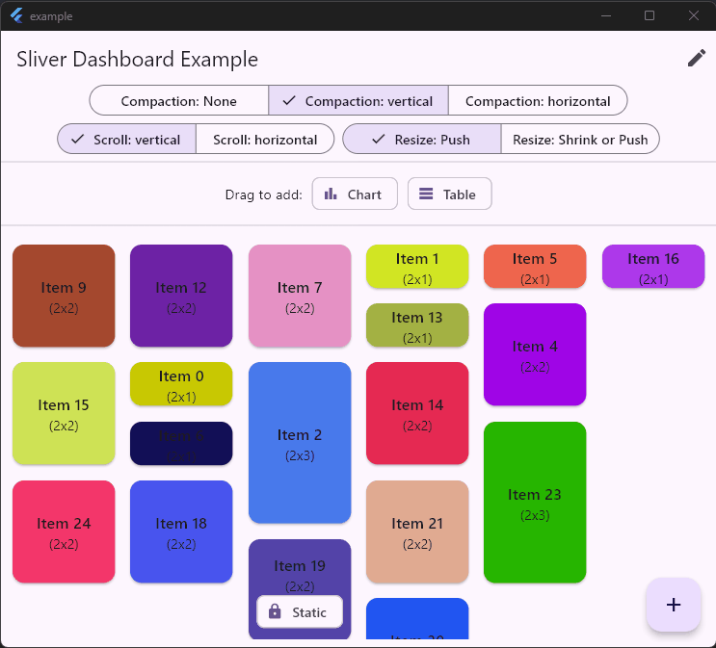The image size is (716, 648).
Task: Click the lock icon on Static badge
Action: 275,611
